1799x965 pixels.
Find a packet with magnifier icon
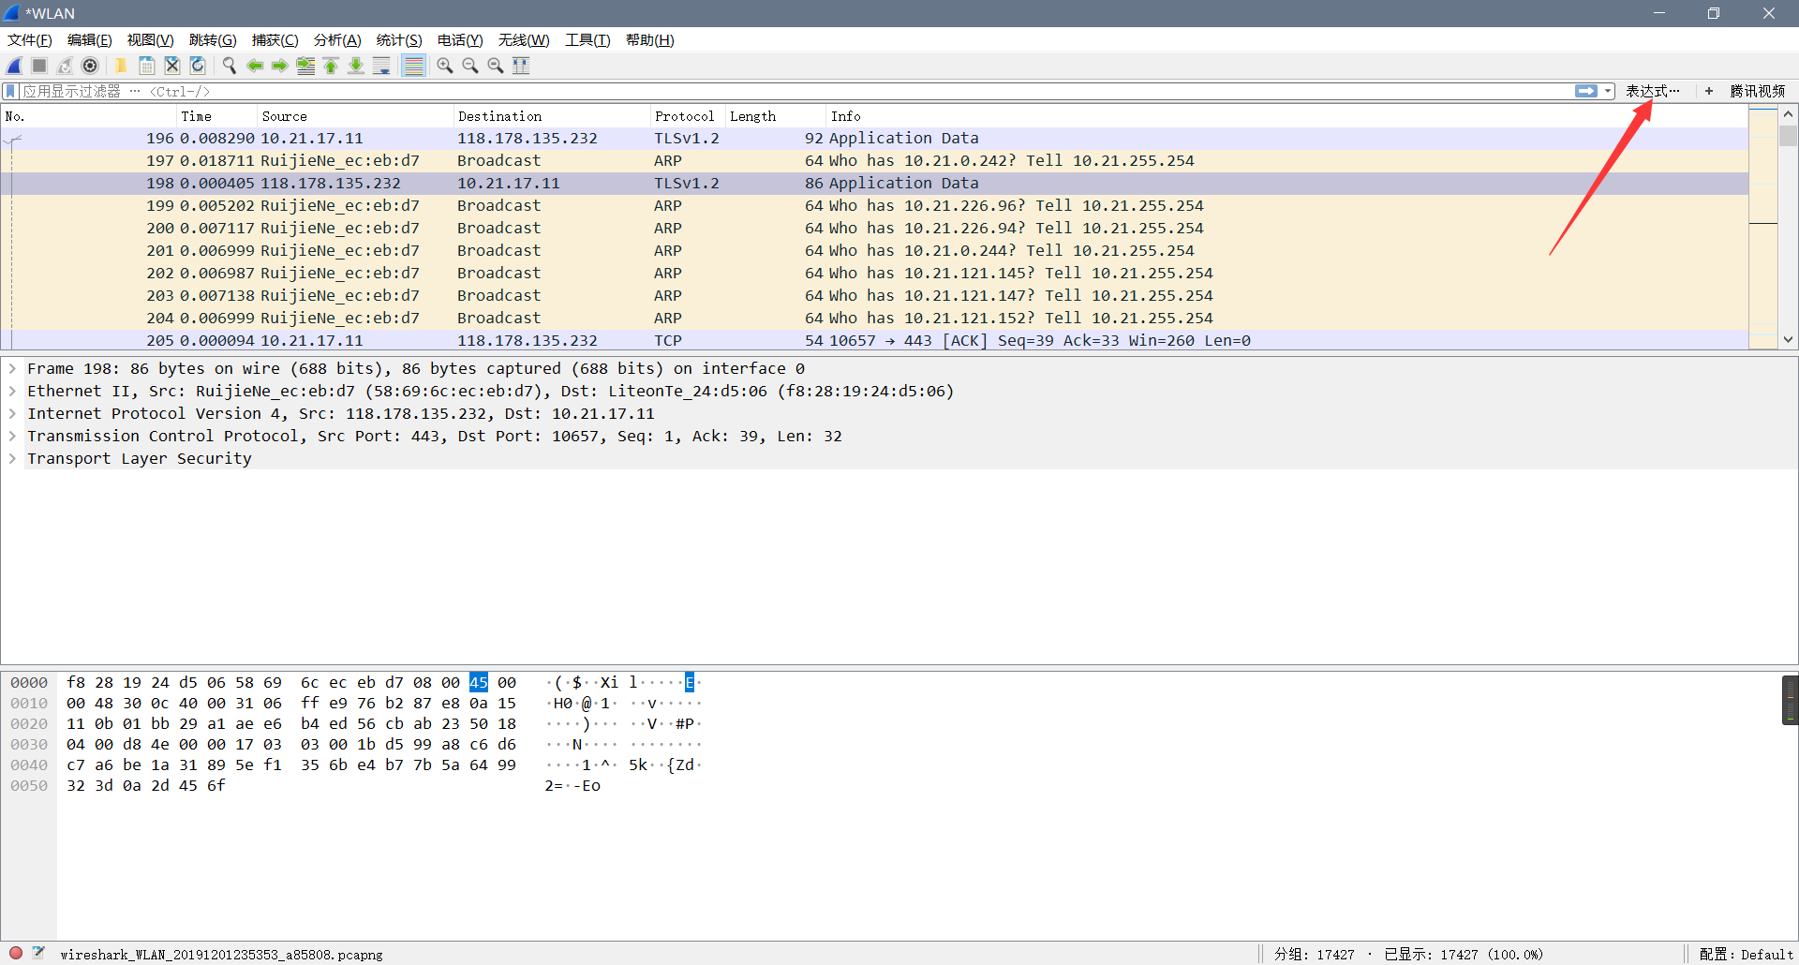[229, 66]
